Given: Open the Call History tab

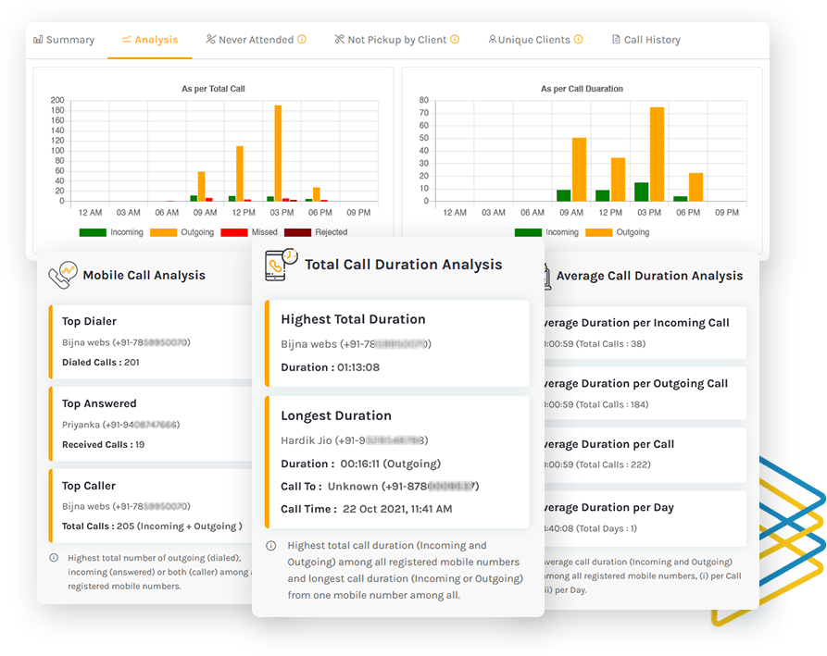Looking at the screenshot, I should pyautogui.click(x=645, y=39).
